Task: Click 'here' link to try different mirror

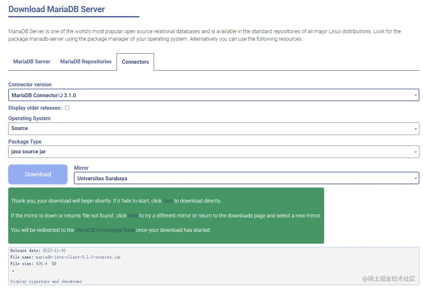Action: pos(133,215)
